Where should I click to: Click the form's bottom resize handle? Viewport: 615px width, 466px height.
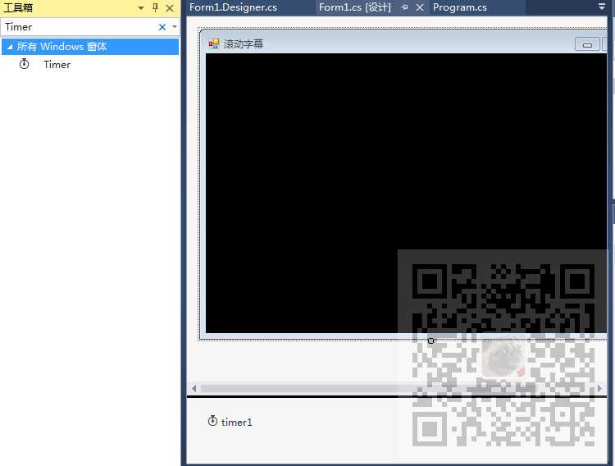click(x=430, y=340)
